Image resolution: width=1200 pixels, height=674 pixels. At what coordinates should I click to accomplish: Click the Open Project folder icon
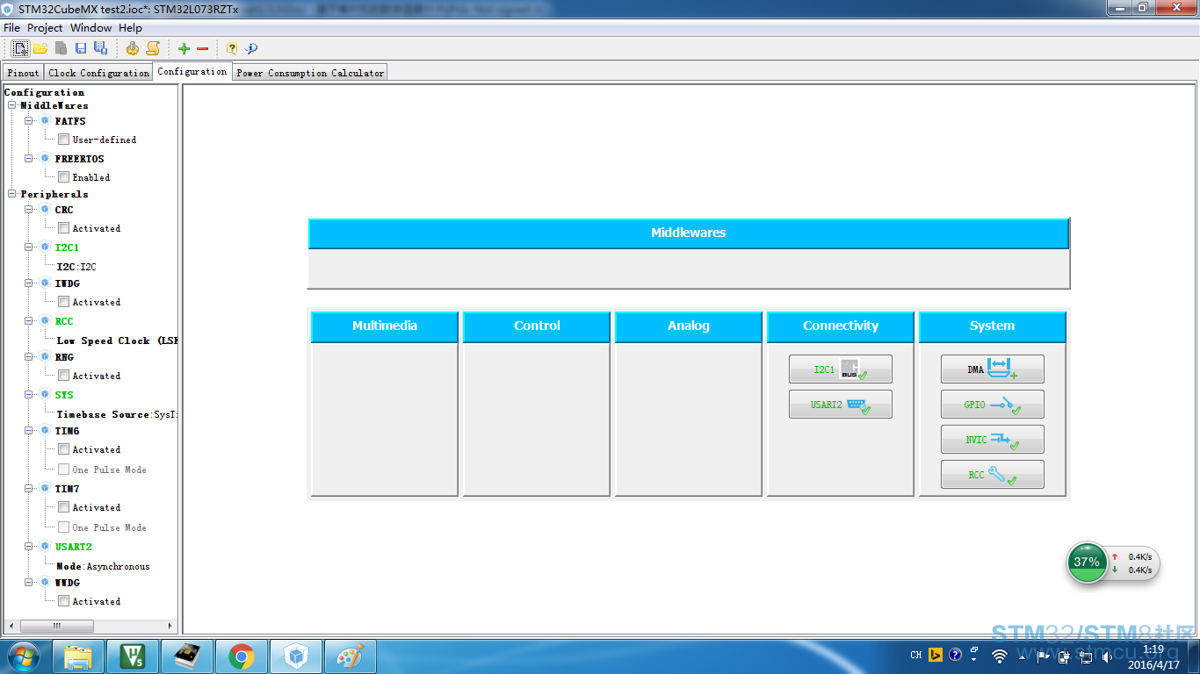(40, 48)
